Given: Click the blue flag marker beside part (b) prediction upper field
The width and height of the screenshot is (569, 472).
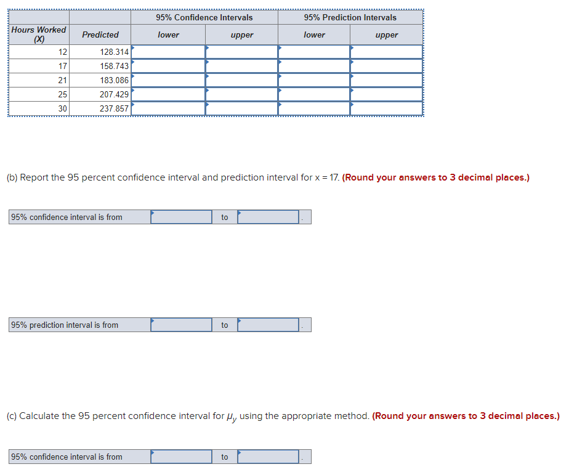Looking at the screenshot, I should pyautogui.click(x=239, y=321).
